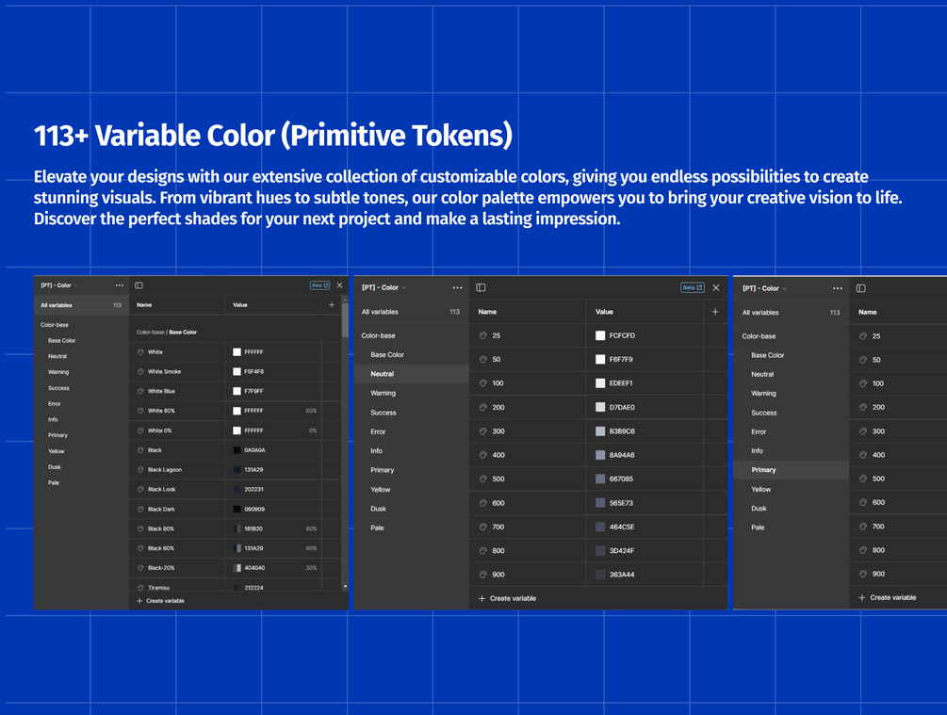947x715 pixels.
Task: Select Color-base group in right panel
Action: 759,335
